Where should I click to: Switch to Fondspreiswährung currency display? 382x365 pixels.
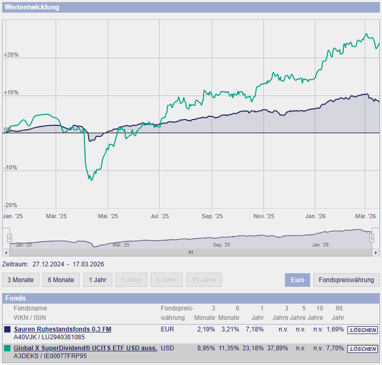click(346, 280)
